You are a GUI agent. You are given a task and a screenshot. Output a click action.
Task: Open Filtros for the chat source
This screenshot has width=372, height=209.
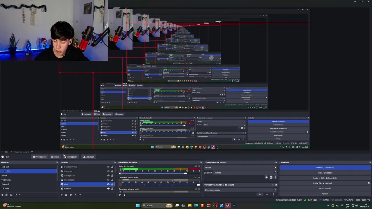click(x=55, y=157)
